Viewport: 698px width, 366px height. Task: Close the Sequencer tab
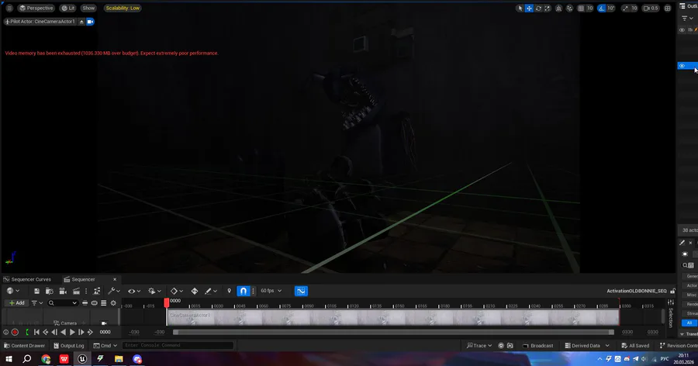click(115, 279)
